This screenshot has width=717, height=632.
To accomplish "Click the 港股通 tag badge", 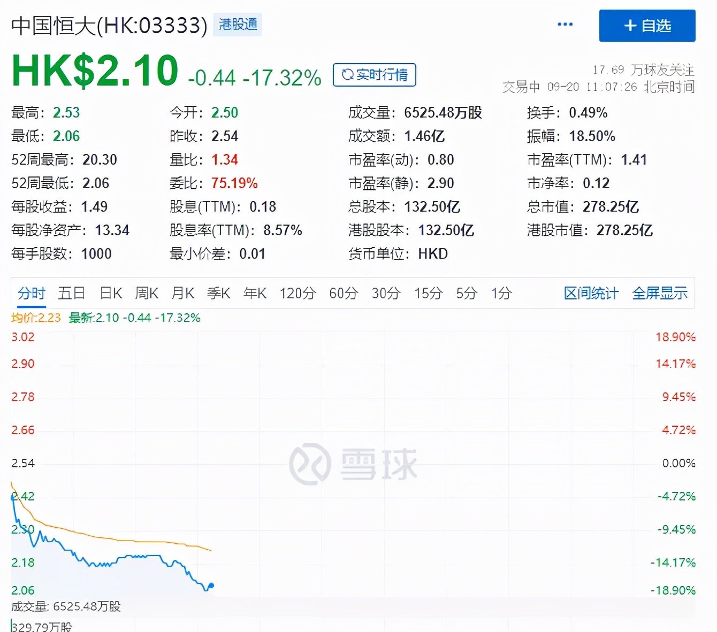I will [238, 25].
